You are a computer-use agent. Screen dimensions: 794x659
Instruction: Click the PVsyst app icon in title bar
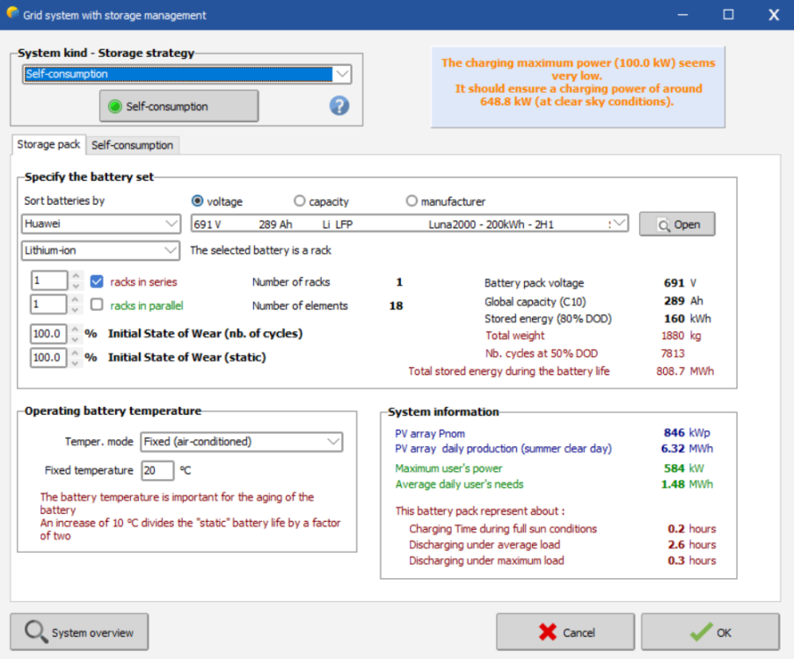12,15
